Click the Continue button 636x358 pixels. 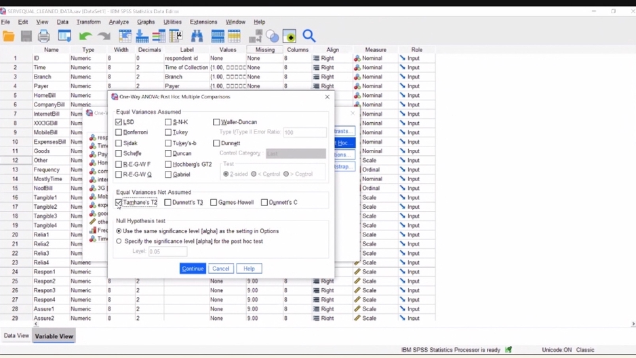pyautogui.click(x=193, y=268)
